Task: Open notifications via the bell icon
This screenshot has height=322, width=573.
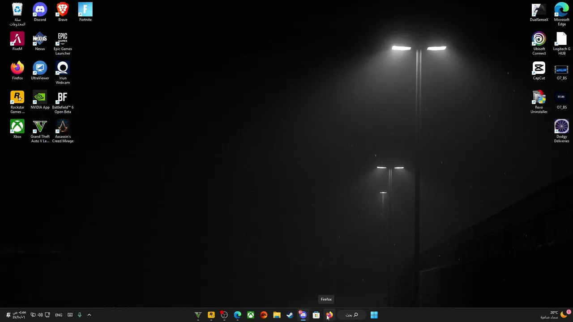Action: point(8,315)
